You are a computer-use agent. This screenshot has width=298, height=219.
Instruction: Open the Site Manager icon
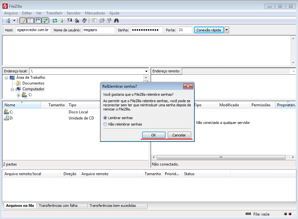click(x=8, y=21)
